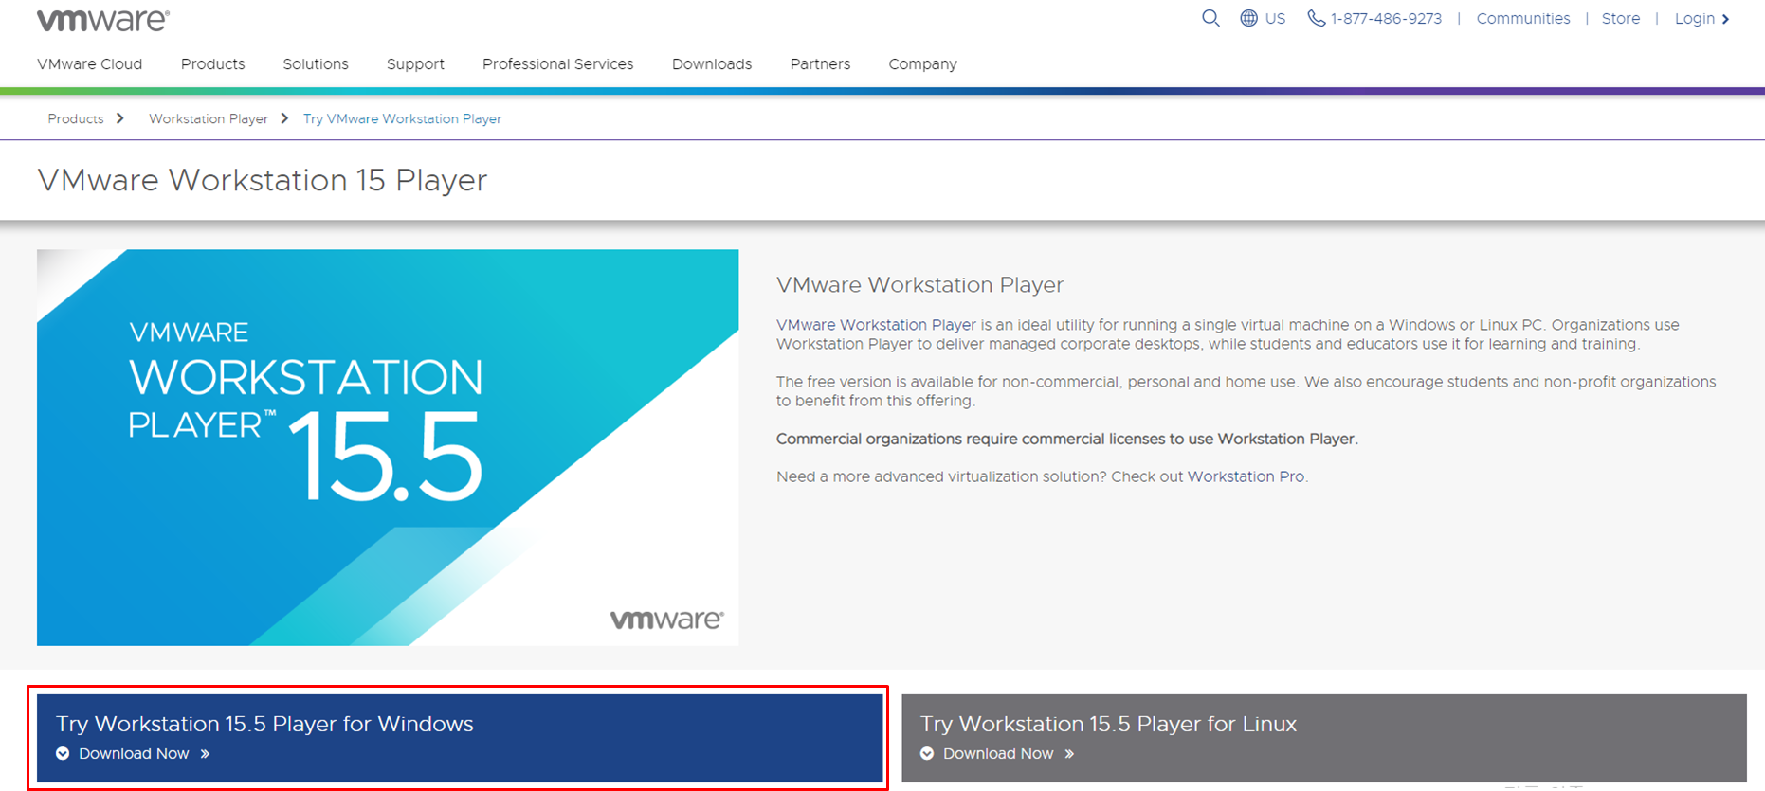Click the chevron arrow beside Login
This screenshot has height=791, width=1765.
[x=1725, y=19]
